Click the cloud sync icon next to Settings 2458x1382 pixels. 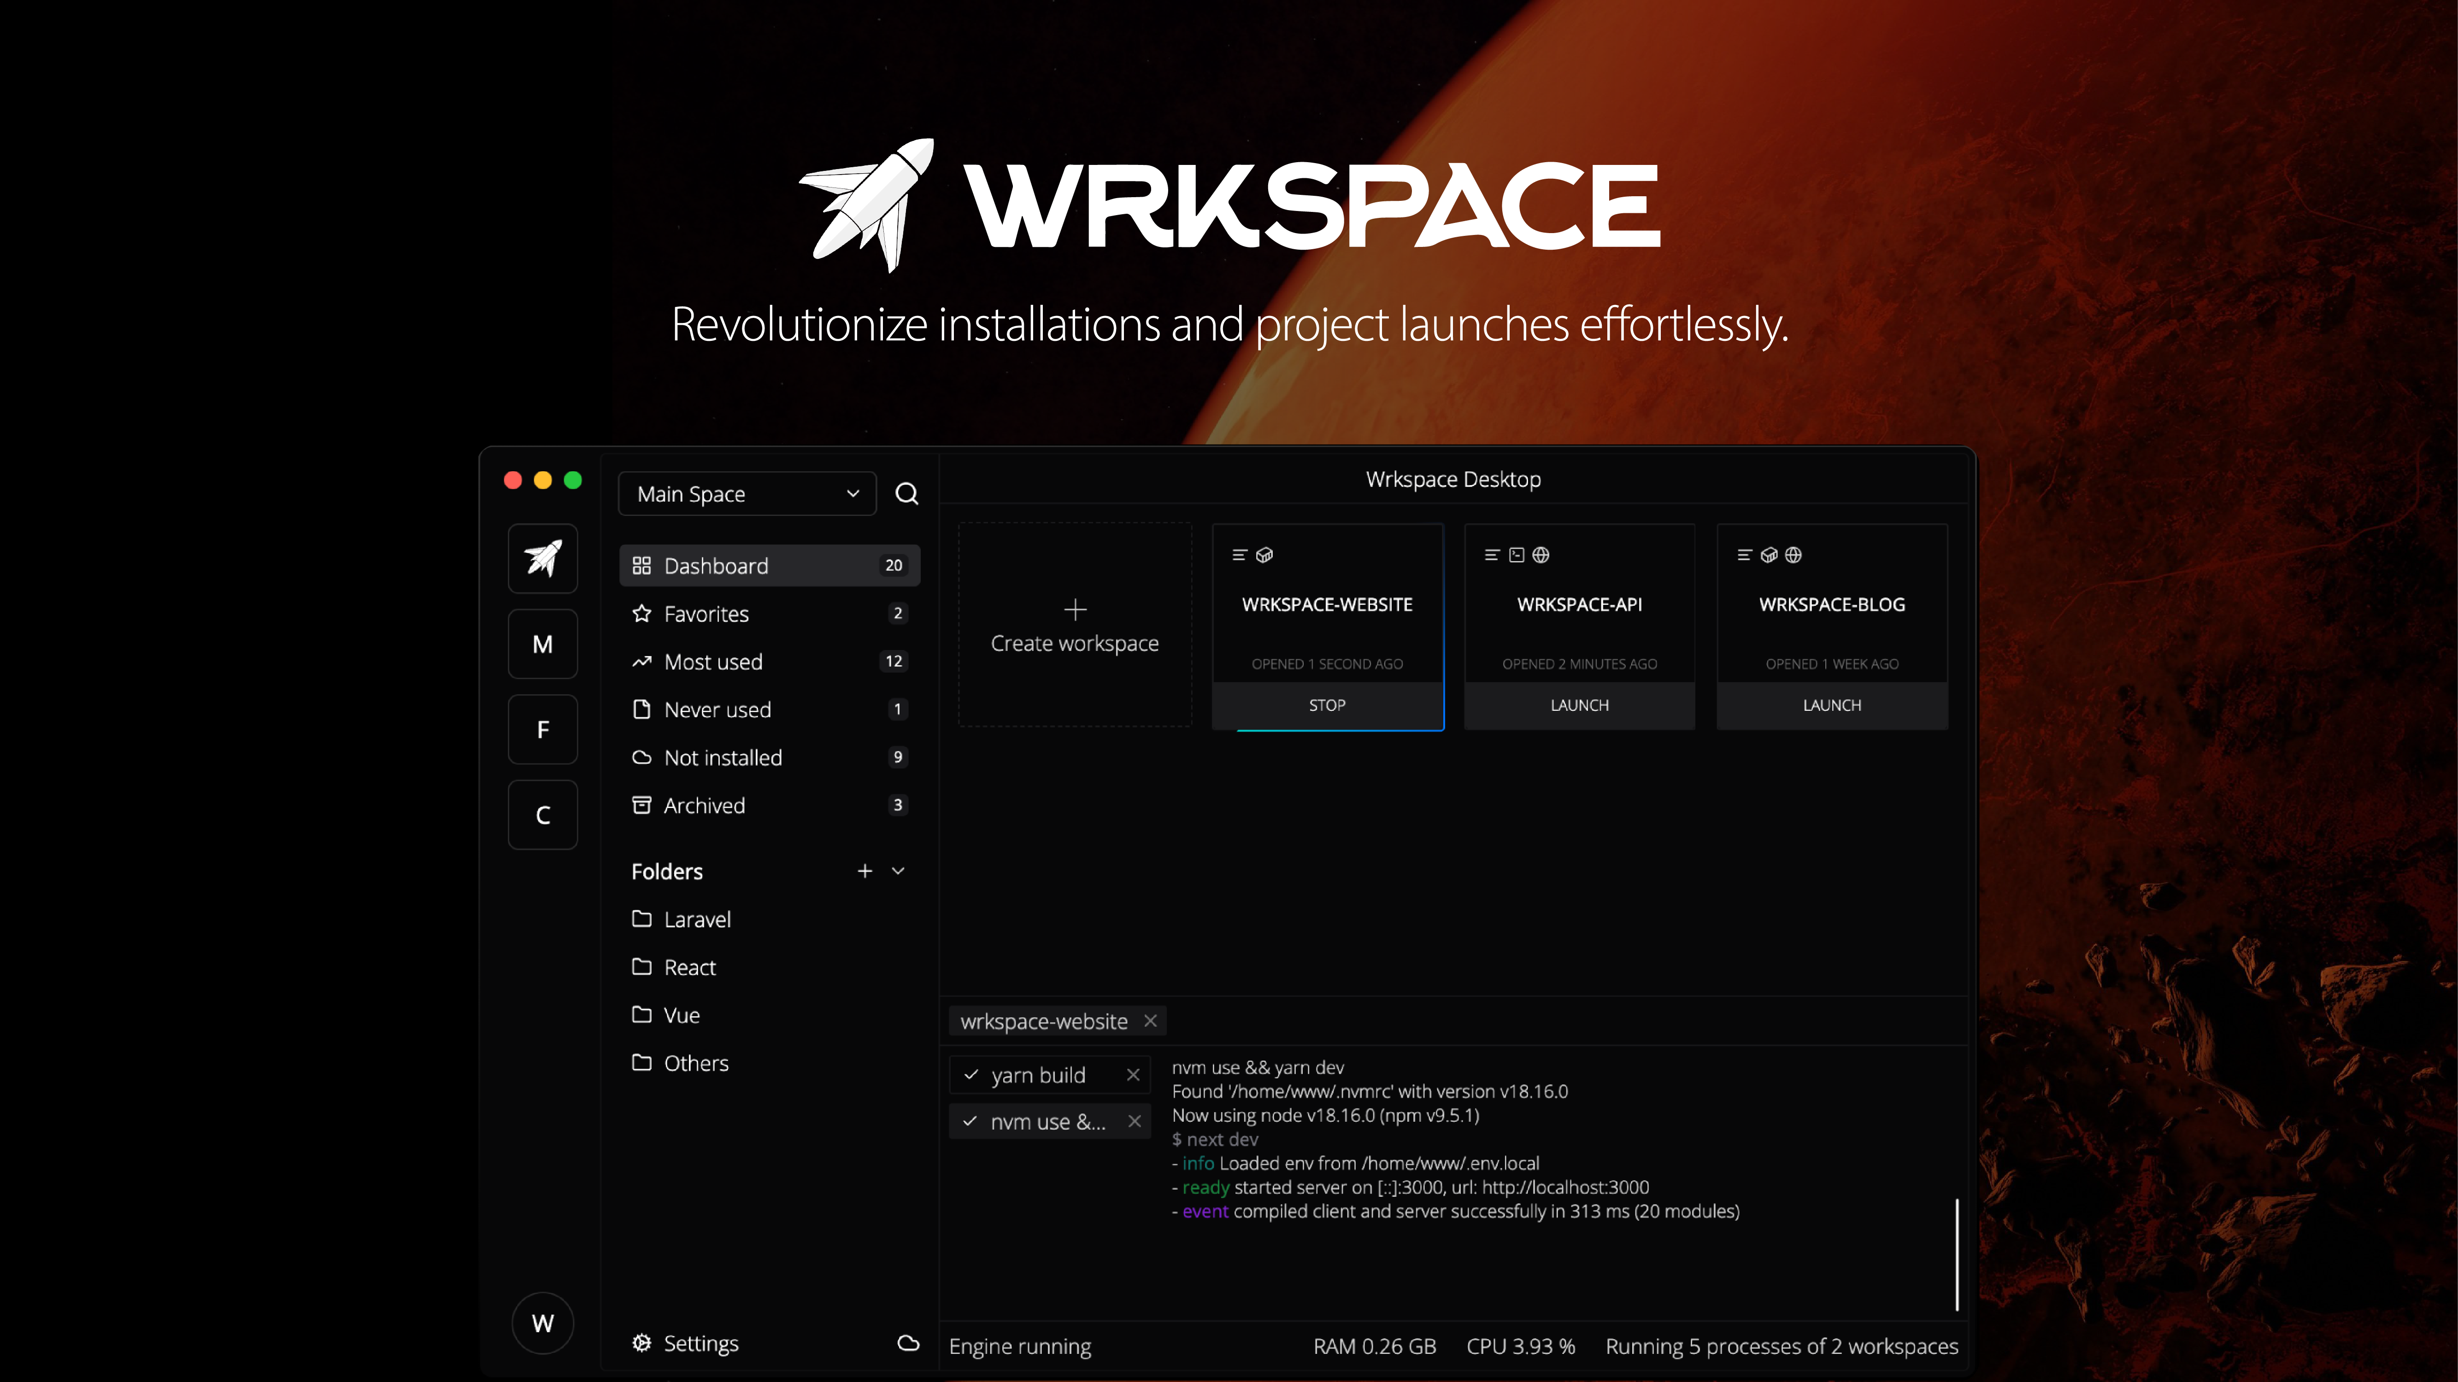point(907,1343)
